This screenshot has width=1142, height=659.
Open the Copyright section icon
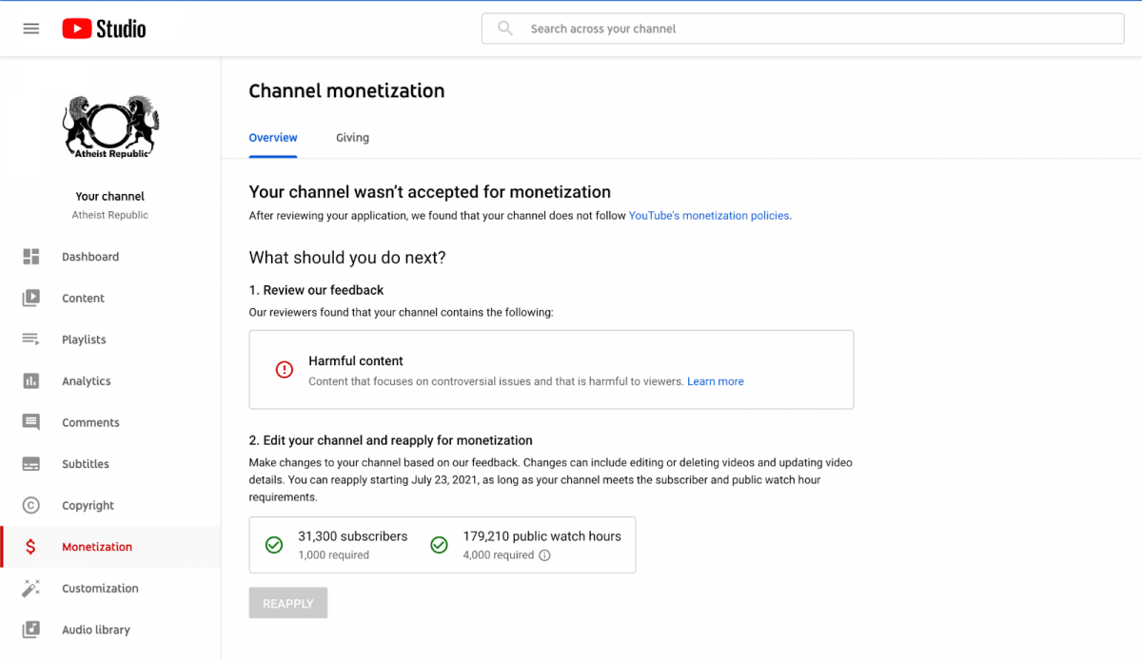pos(31,506)
